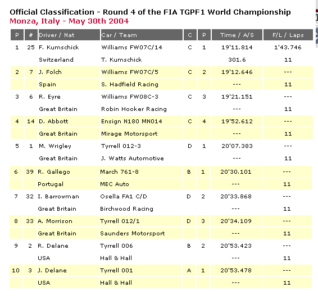Screen dimensions: 318x297
Task: Select driver A. Morrison
Action: [x=55, y=221]
